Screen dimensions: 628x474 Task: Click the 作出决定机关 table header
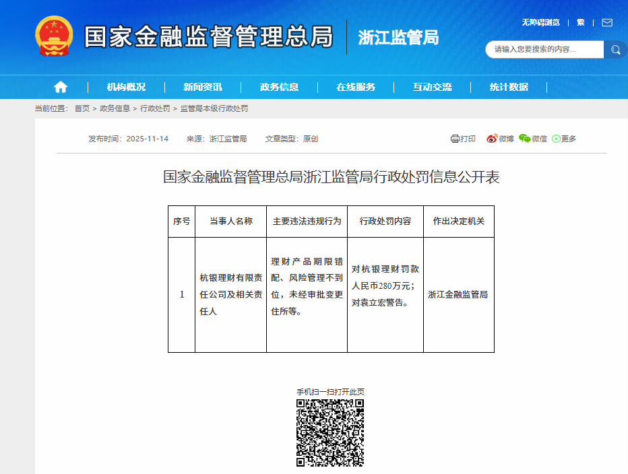click(x=459, y=222)
